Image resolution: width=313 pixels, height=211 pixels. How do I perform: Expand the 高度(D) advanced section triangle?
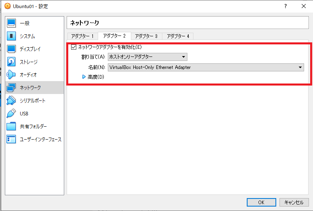[x=84, y=77]
